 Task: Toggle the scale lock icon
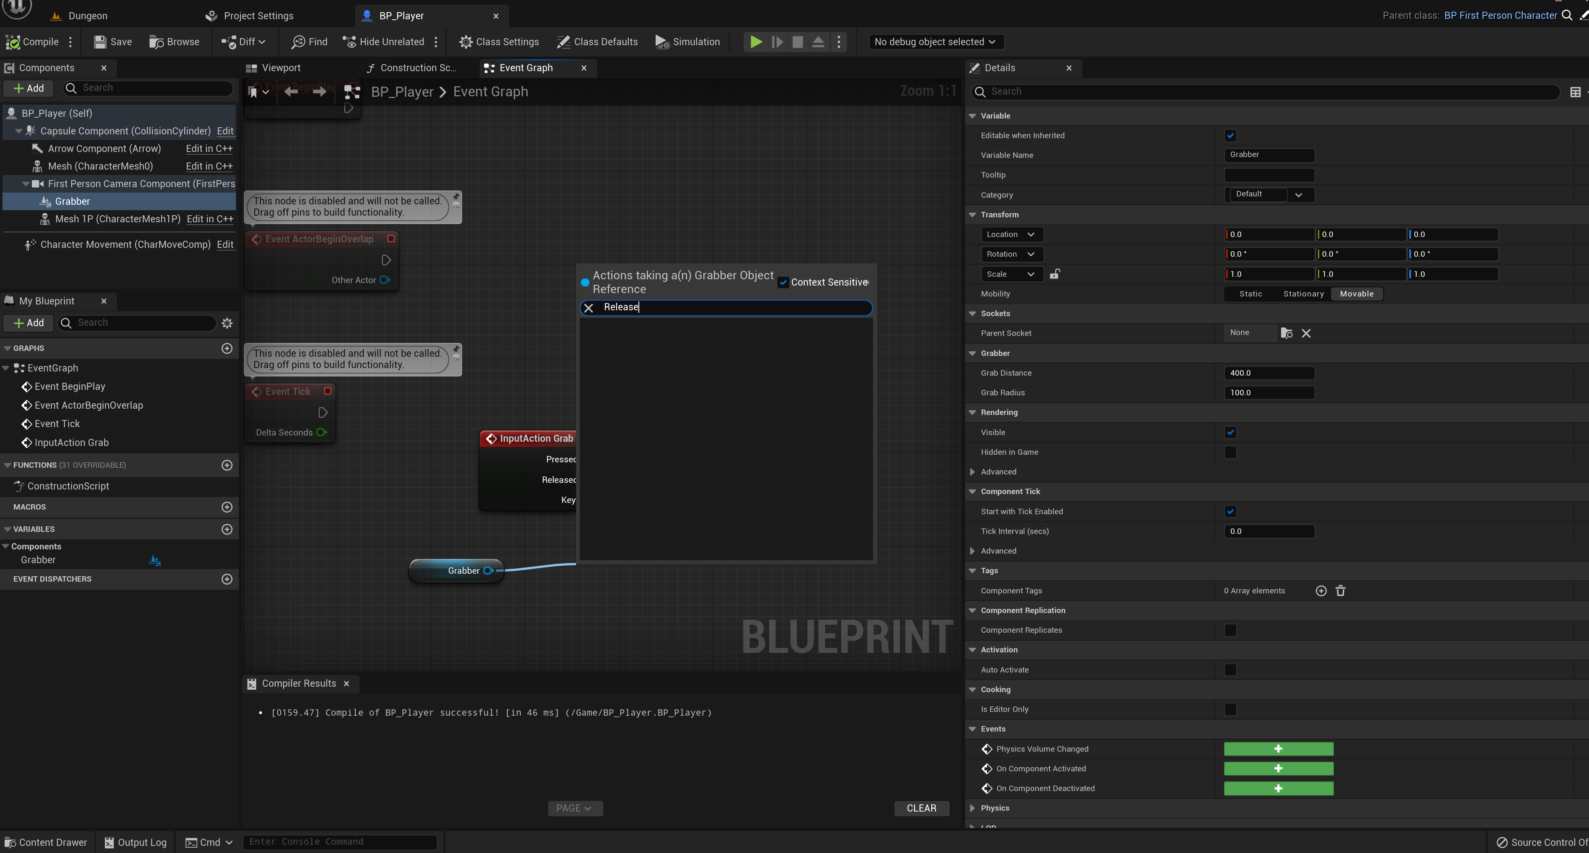click(1054, 274)
